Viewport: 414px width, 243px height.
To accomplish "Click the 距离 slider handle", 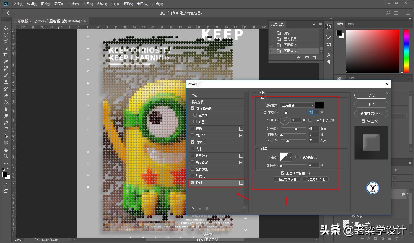I will (296, 129).
